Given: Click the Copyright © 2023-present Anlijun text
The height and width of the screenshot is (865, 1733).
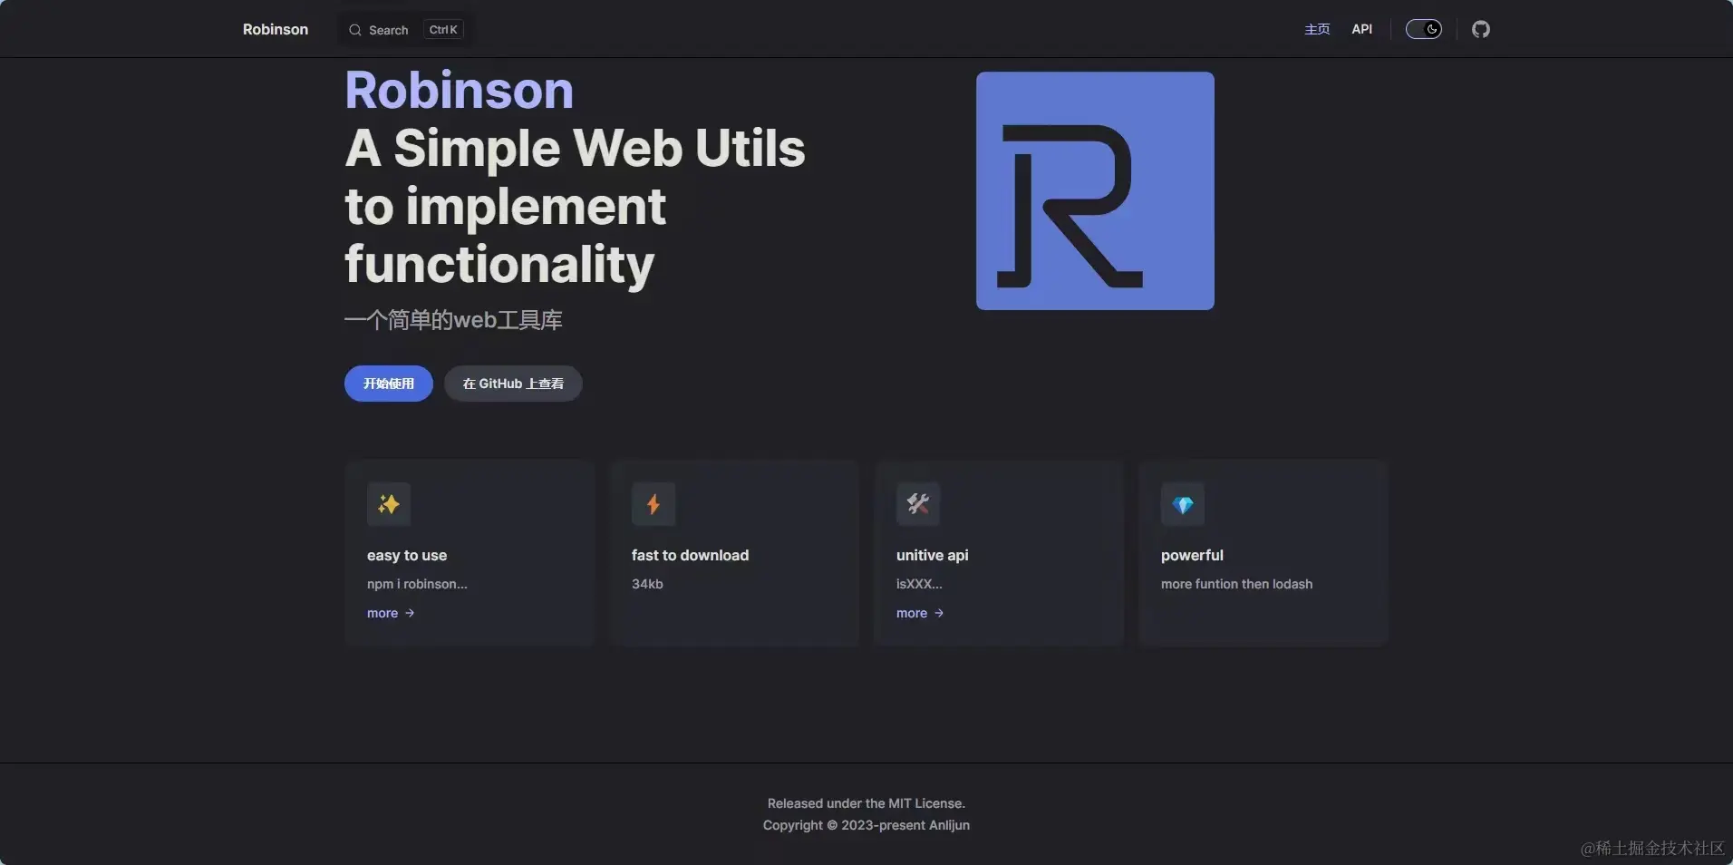Looking at the screenshot, I should tap(866, 825).
